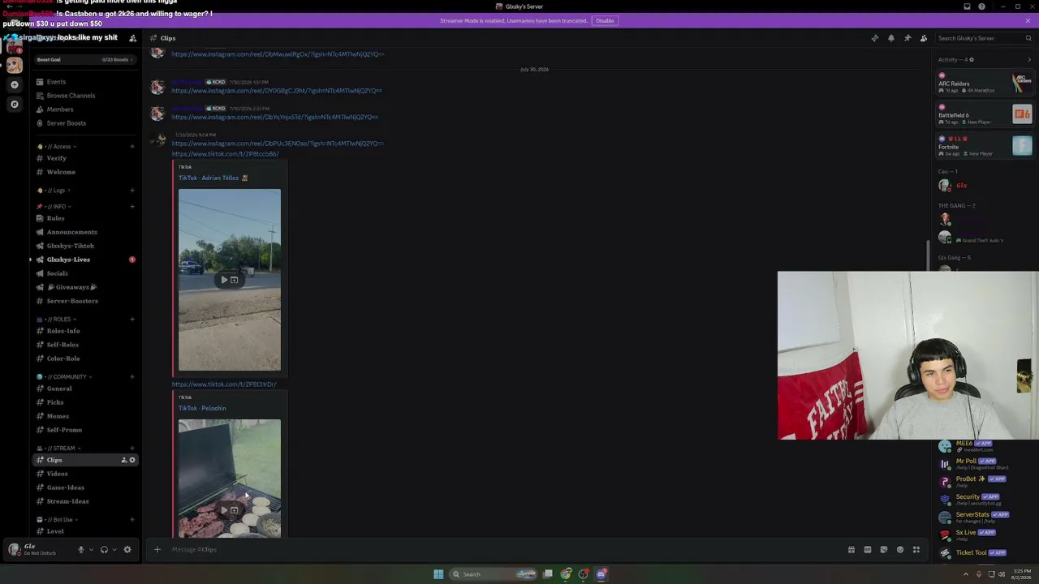Open the Announcements channel
Viewport: 1039px width, 584px height.
(85, 232)
